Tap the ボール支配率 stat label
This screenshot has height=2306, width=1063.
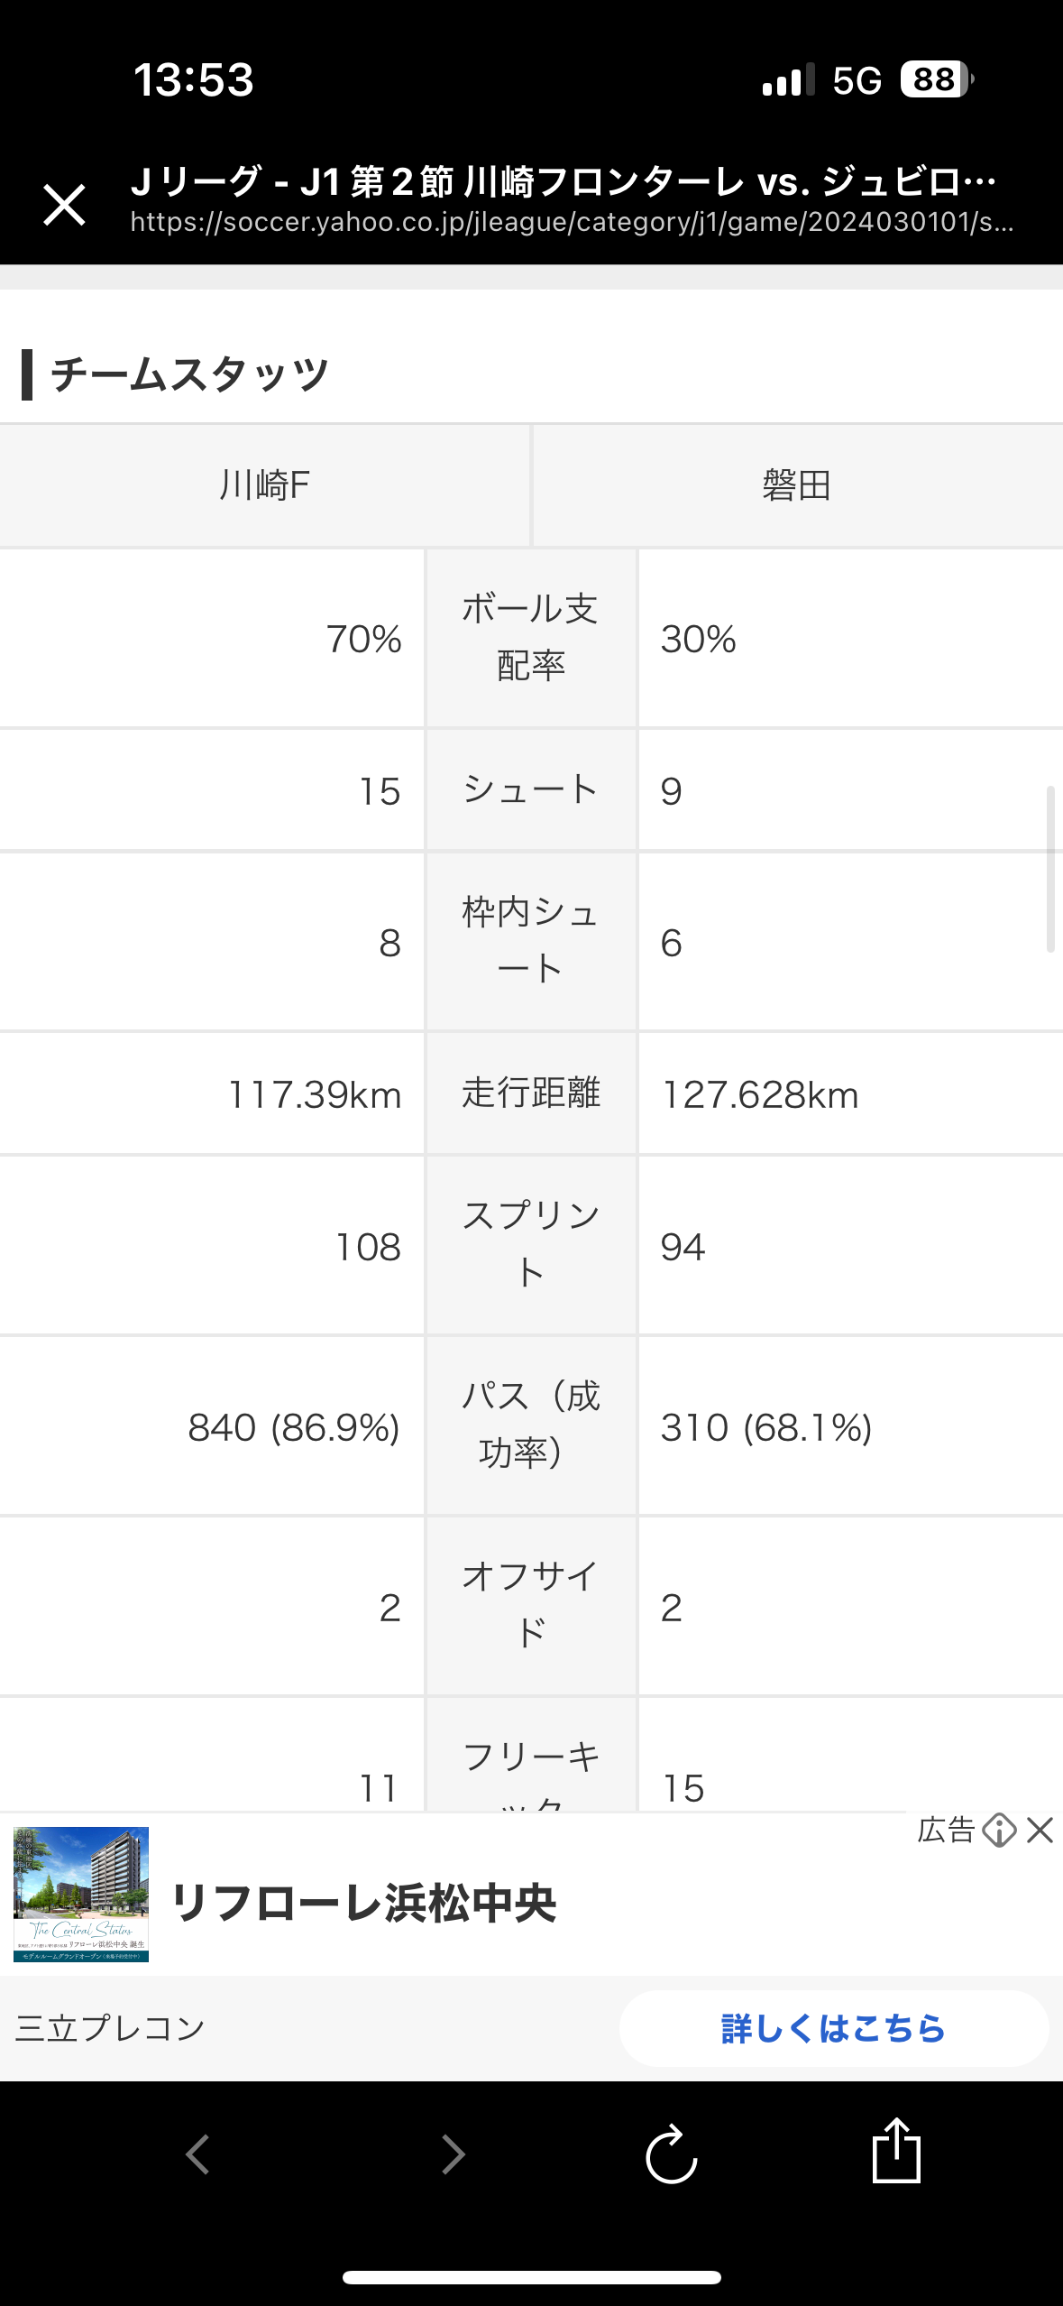[530, 637]
